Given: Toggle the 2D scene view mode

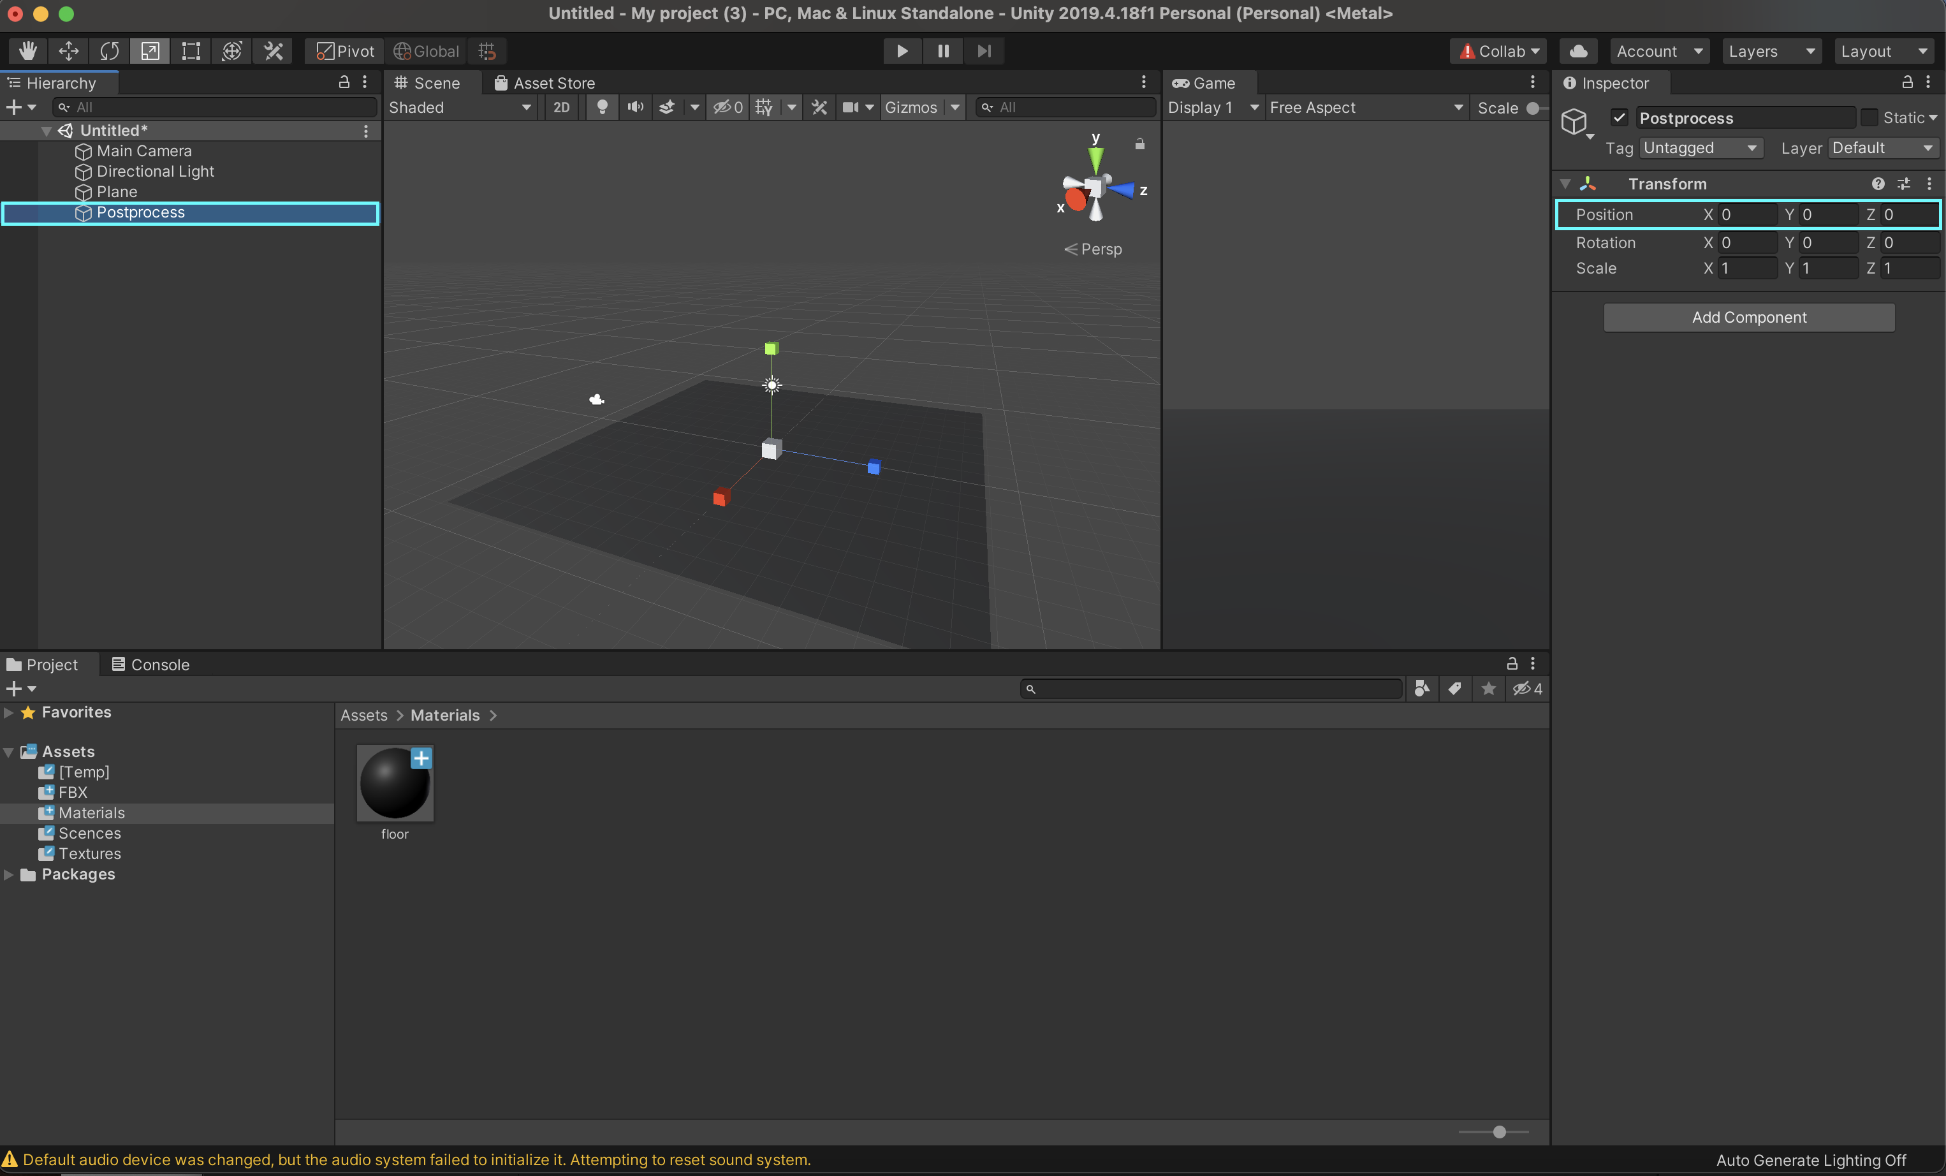Looking at the screenshot, I should click(560, 107).
